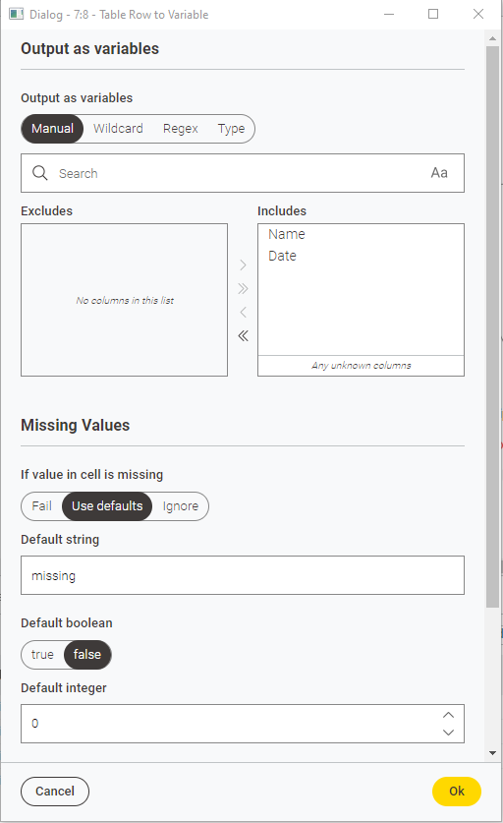Click the move-all-left double arrow icon
Image resolution: width=503 pixels, height=823 pixels.
(243, 335)
